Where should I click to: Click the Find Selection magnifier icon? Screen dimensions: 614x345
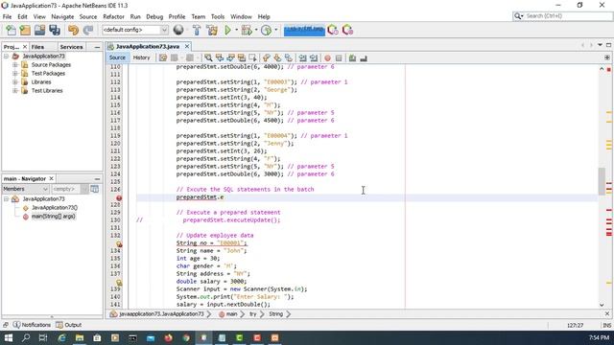(x=208, y=57)
